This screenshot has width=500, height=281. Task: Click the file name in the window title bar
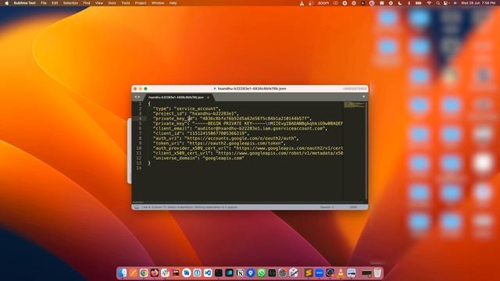tap(252, 88)
